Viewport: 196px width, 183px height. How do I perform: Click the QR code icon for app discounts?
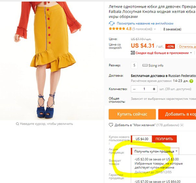pos(133,53)
